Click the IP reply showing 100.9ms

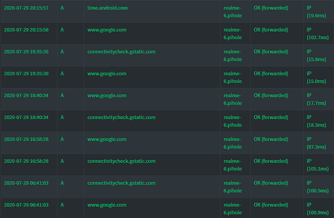pos(317,208)
